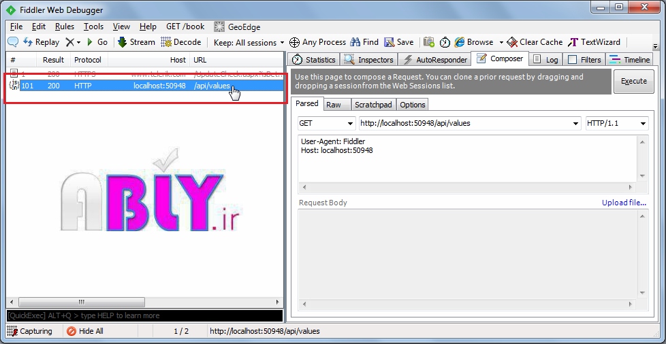The width and height of the screenshot is (666, 344).
Task: Click the request headers text area
Action: [x=468, y=158]
